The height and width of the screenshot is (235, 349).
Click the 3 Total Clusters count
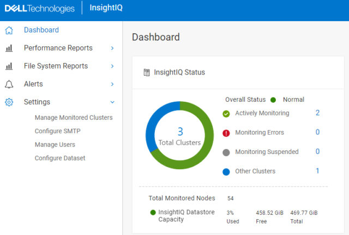180,132
